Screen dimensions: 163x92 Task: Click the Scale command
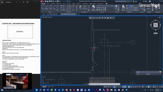69,10
